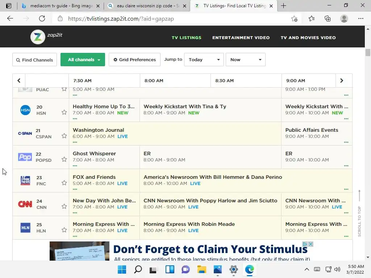Favorite the HSN channel star
The width and height of the screenshot is (371, 278).
pyautogui.click(x=64, y=112)
